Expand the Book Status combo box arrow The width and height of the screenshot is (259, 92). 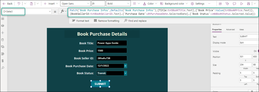tap(125, 73)
